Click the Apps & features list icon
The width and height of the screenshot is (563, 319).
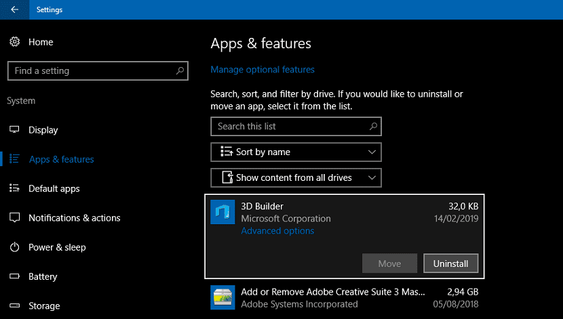pyautogui.click(x=14, y=158)
